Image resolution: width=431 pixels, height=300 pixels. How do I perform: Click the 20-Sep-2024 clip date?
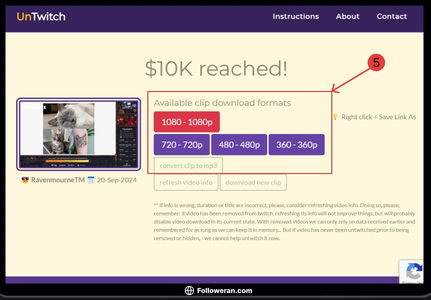[116, 180]
